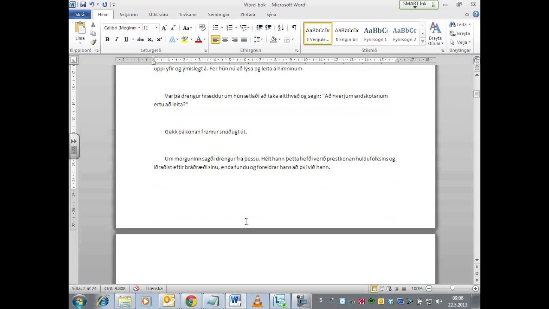
Task: Sort text with the A-Z icon
Action: coord(281,27)
